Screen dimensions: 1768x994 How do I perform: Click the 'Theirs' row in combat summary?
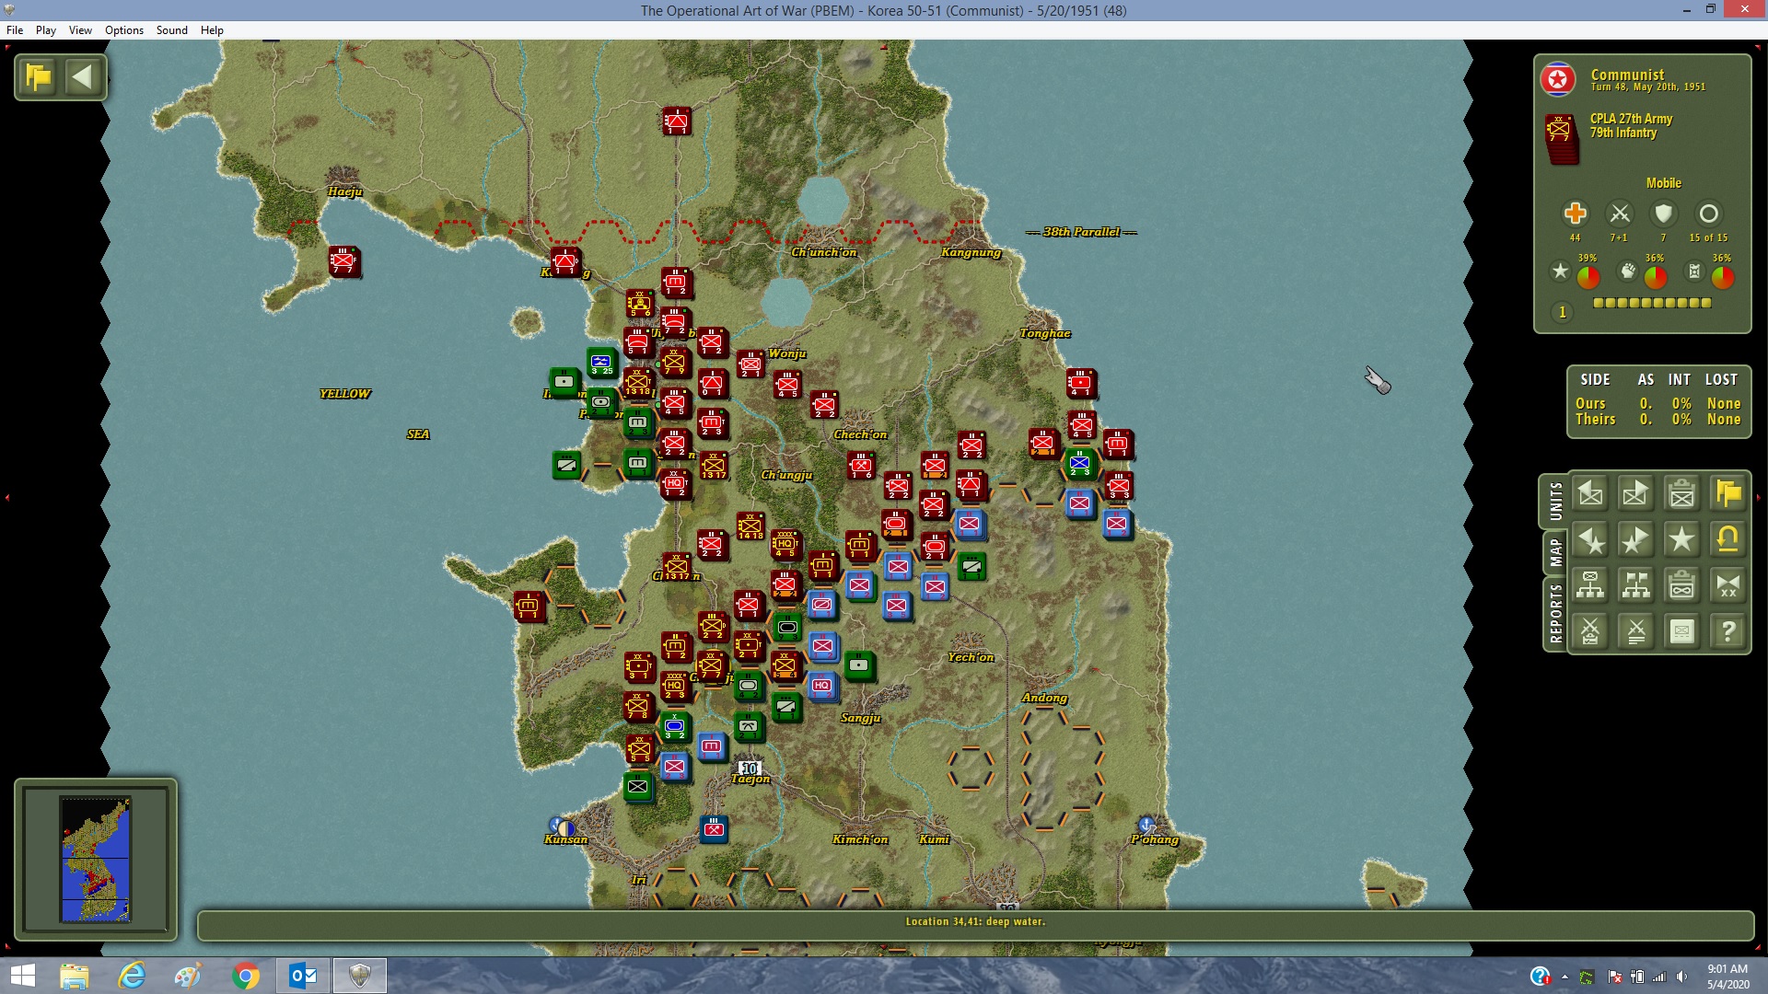[x=1657, y=419]
